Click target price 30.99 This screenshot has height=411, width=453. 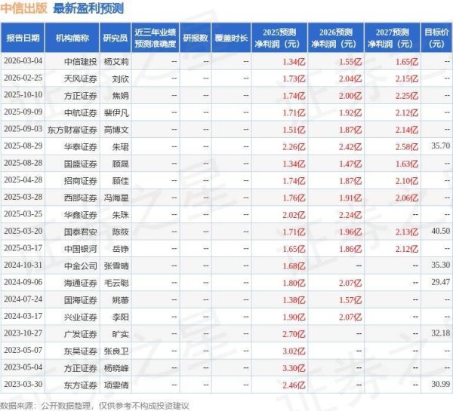[441, 384]
